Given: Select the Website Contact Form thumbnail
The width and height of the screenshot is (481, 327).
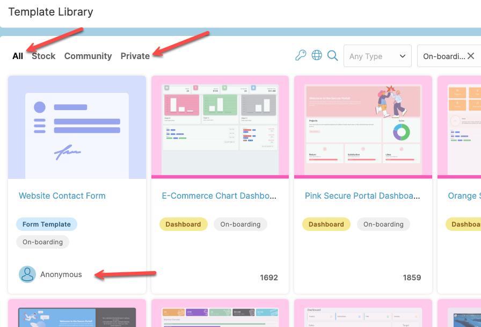Looking at the screenshot, I should tap(77, 127).
